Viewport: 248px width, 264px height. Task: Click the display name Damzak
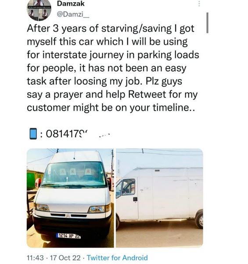click(x=71, y=4)
